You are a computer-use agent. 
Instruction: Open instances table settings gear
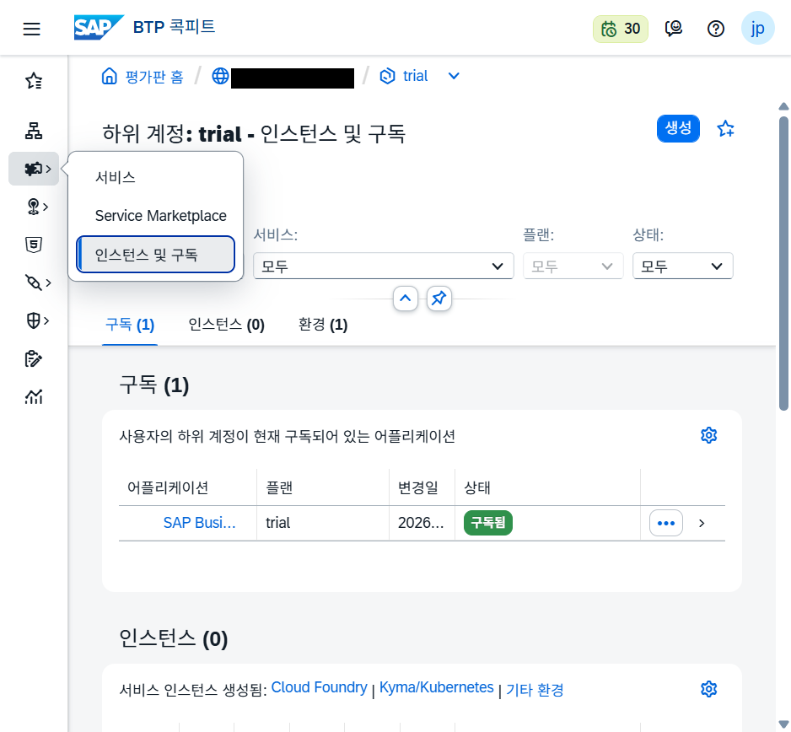click(x=708, y=689)
